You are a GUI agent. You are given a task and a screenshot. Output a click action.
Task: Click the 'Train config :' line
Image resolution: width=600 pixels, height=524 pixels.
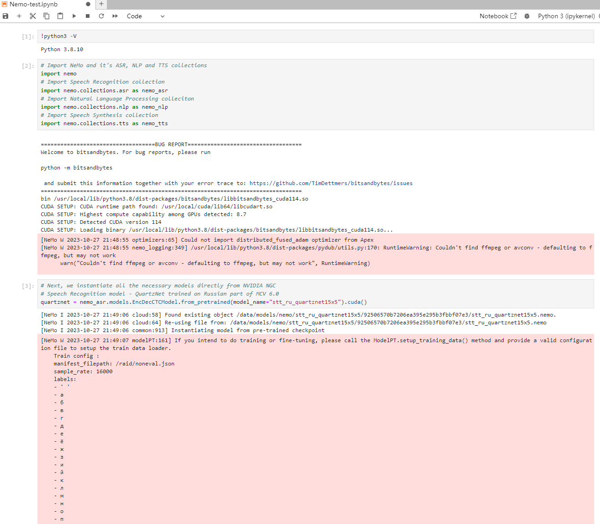(76, 356)
